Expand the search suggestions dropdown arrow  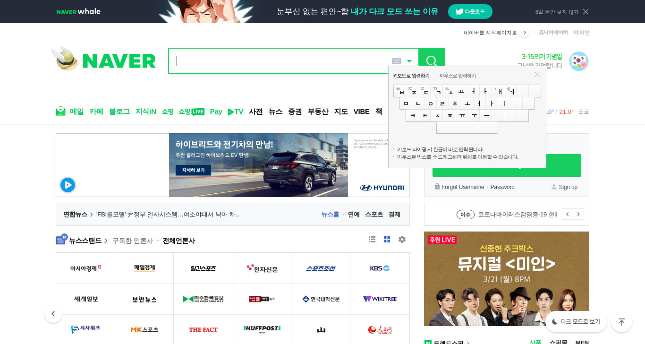coord(409,61)
